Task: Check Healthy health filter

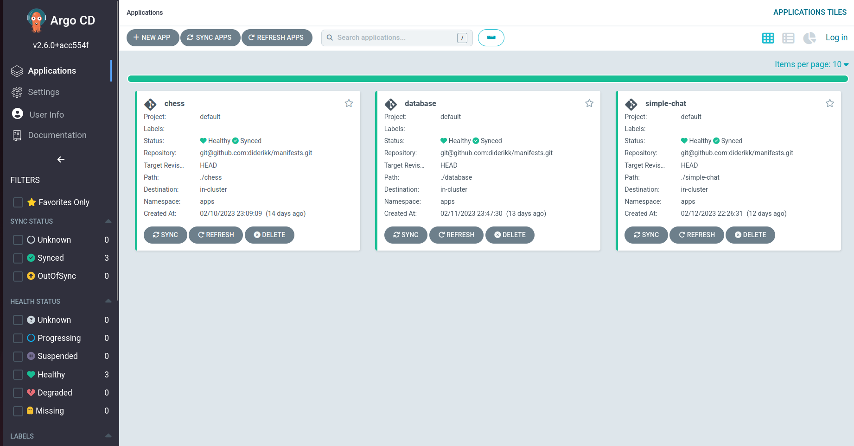Action: tap(18, 375)
